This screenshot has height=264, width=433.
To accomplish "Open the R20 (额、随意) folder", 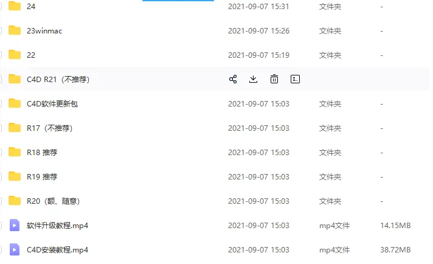I will tap(53, 201).
